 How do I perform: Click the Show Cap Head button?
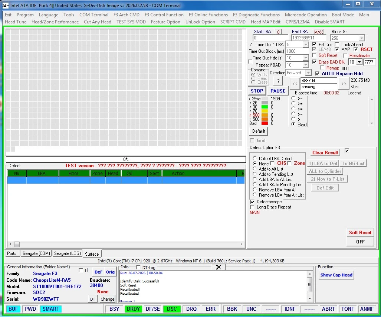click(336, 275)
